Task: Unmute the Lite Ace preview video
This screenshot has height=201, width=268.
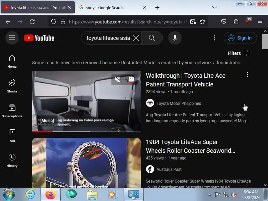Action: click(x=118, y=79)
